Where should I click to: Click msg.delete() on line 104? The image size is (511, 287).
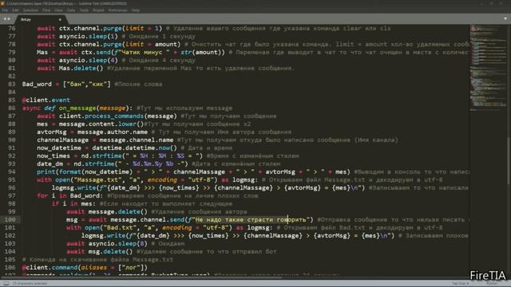tap(110, 252)
